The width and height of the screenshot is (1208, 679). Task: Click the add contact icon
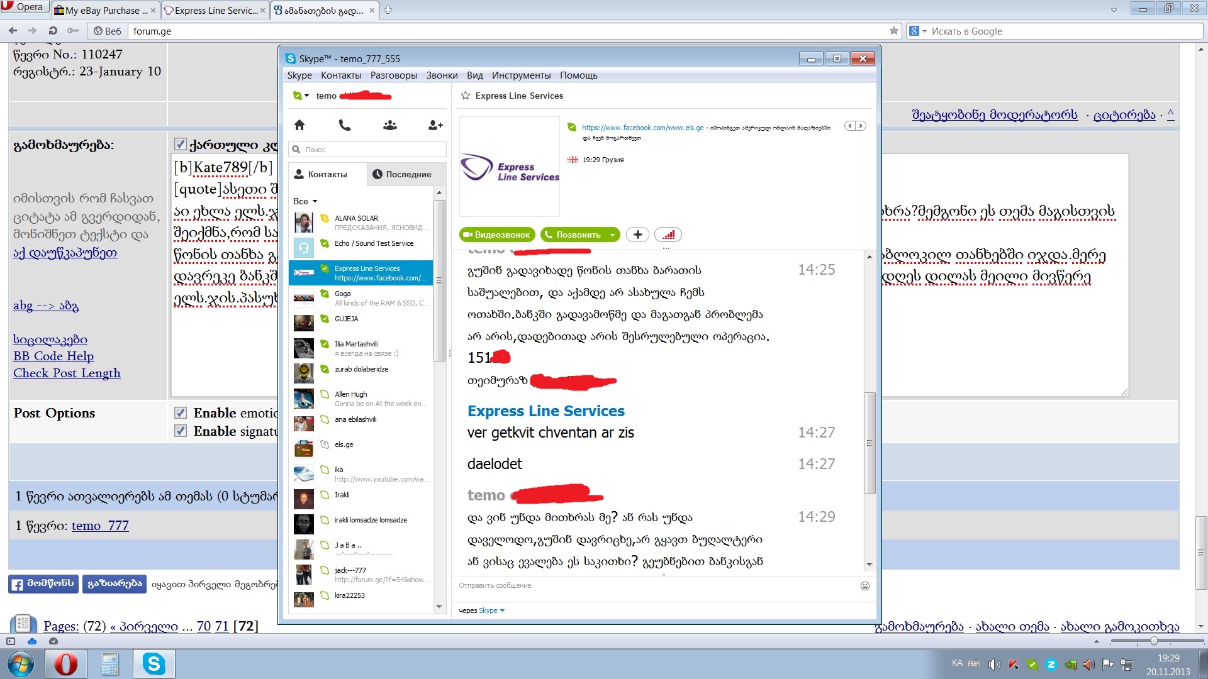(x=435, y=125)
